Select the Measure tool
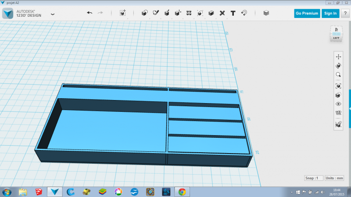The image size is (351, 197). point(222,13)
